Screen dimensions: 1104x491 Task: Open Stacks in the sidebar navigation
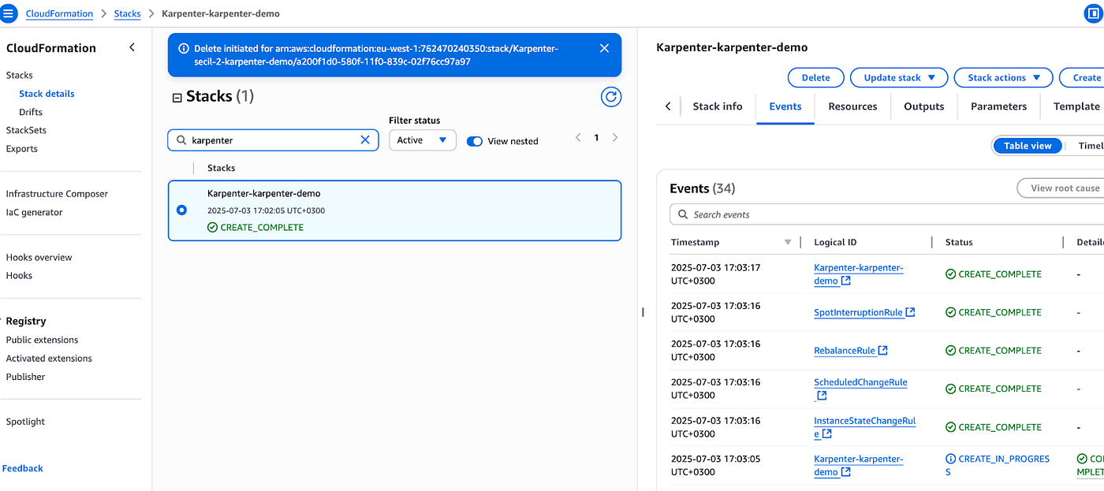20,75
